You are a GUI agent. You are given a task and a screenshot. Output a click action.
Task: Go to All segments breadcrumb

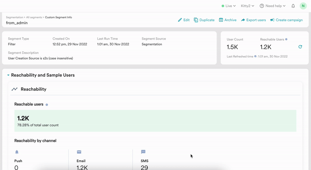point(34,17)
